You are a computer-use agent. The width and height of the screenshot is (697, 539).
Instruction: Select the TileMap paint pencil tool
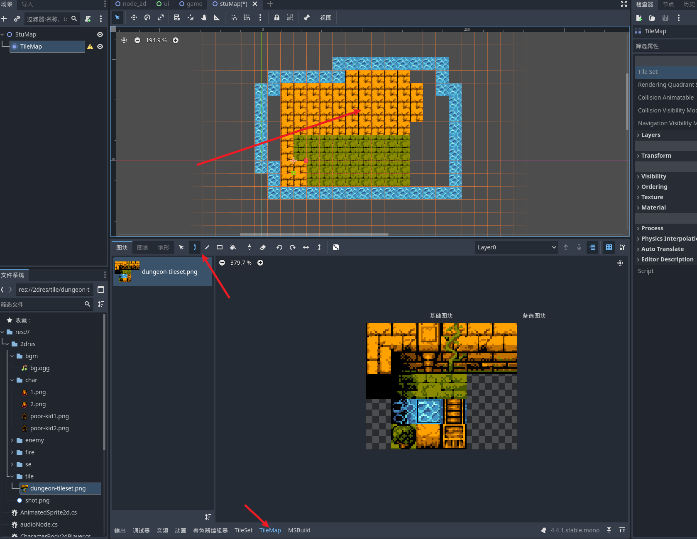click(194, 247)
